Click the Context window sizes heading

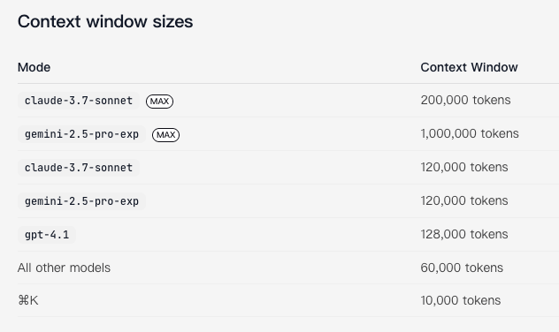[x=105, y=21]
